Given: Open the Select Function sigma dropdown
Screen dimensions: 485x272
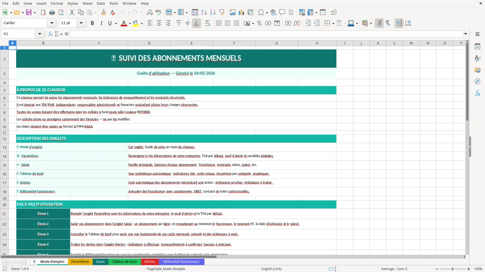Looking at the screenshot, I should (61, 34).
